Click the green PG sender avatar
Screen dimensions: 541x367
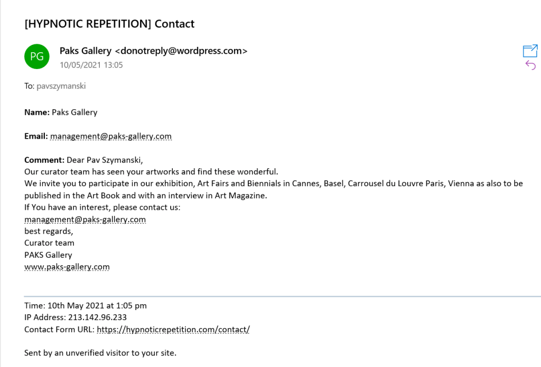37,56
